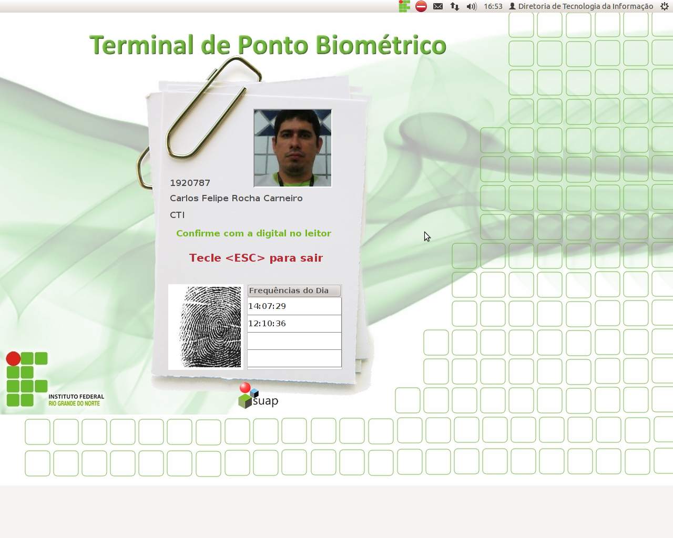Screen dimensions: 673x538
Task: Click the Tecle <ESC> para sair text
Action: (x=256, y=258)
